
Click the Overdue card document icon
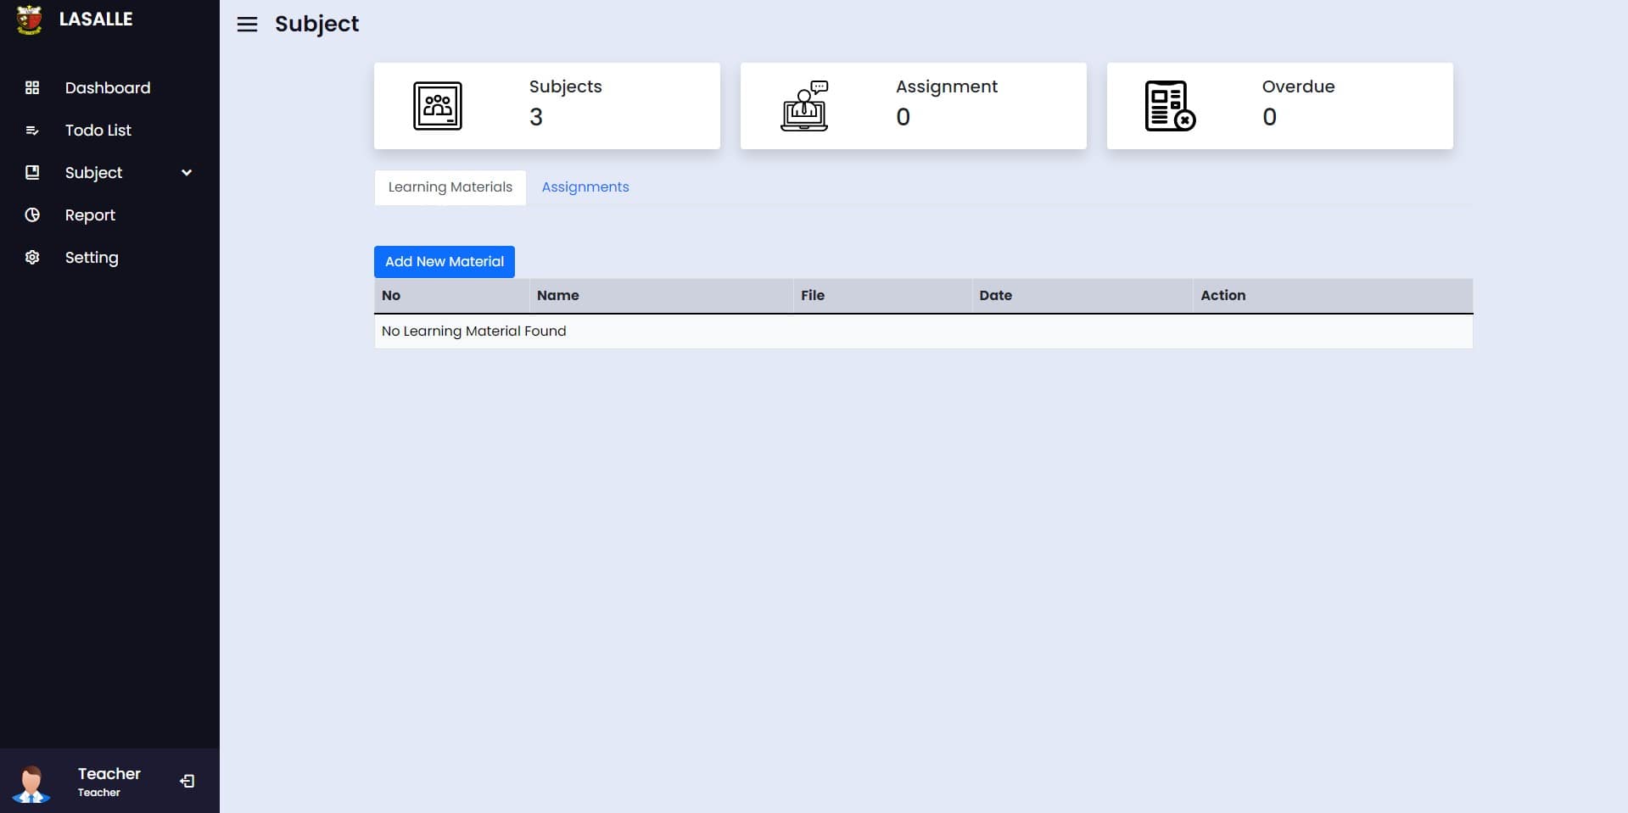(1170, 106)
